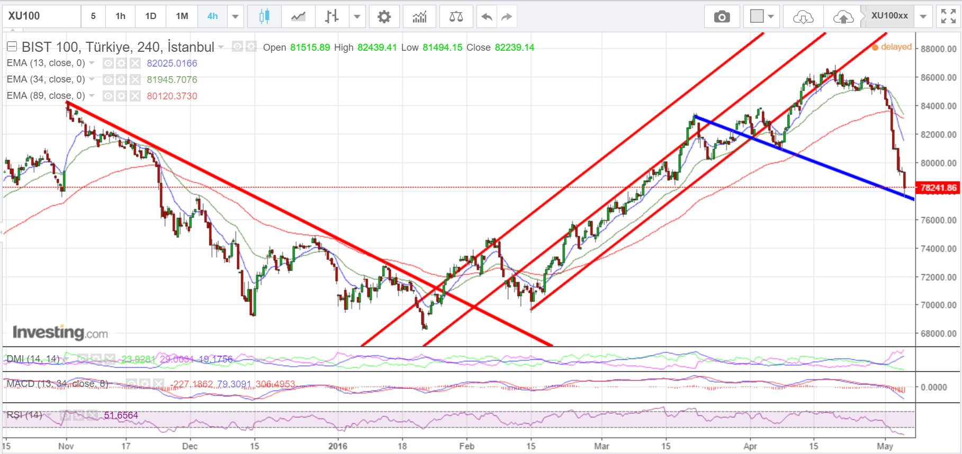The height and width of the screenshot is (454, 962).
Task: Select the candlestick chart style icon
Action: (x=264, y=16)
